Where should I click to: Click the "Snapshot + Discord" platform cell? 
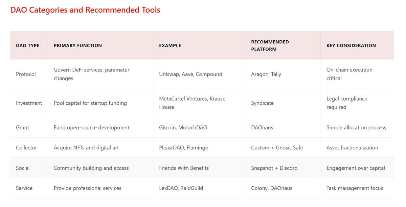pos(274,168)
